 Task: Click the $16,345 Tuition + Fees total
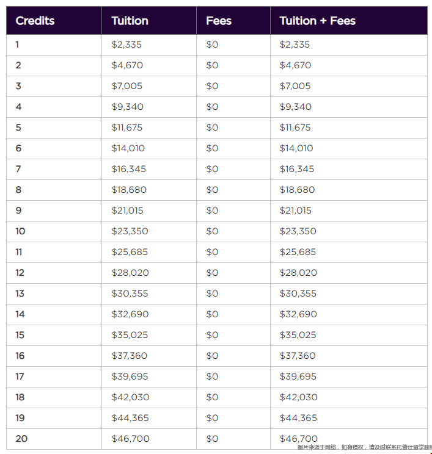pyautogui.click(x=296, y=169)
